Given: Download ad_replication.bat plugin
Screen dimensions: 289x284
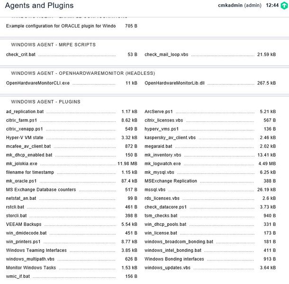Looking at the screenshot, I should (25, 112).
